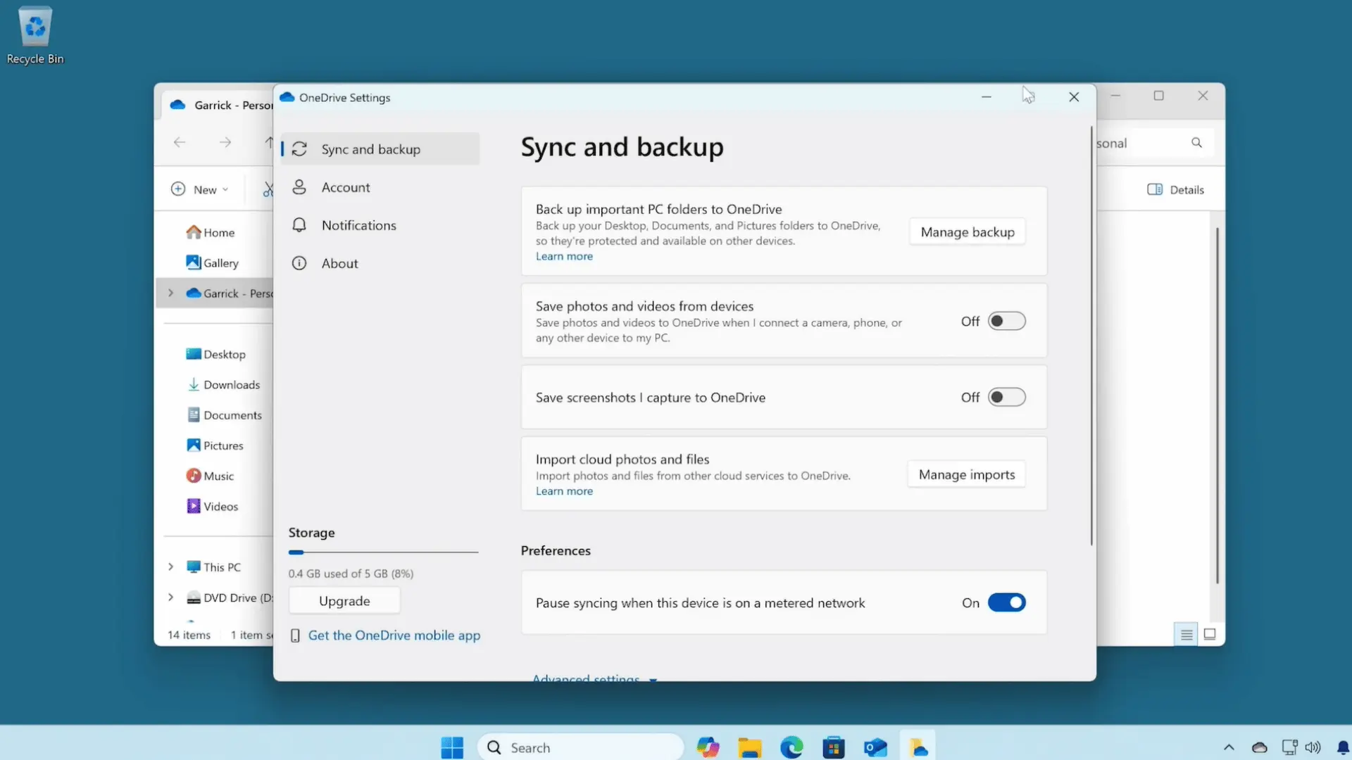Expand the Garrick - Personal OneDrive node

170,293
